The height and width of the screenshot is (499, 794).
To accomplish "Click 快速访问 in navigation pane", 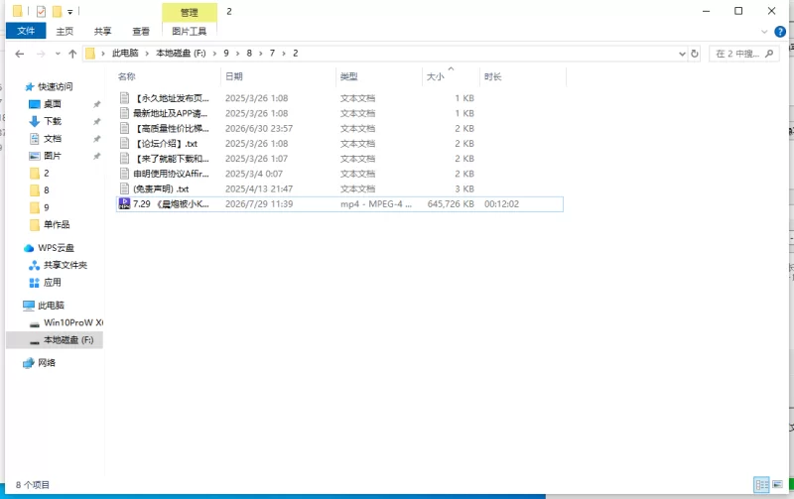I will [x=56, y=87].
